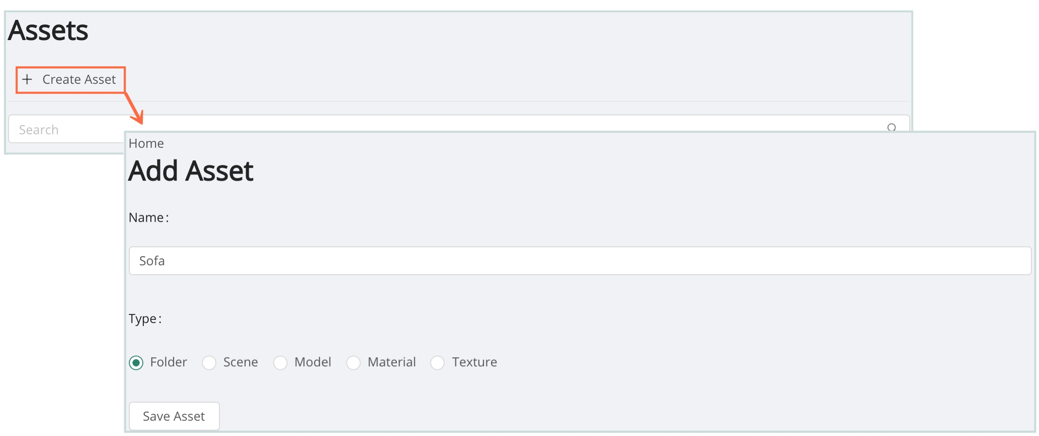The width and height of the screenshot is (1039, 436).
Task: Click the magnifier icon in Search bar
Action: 891,128
